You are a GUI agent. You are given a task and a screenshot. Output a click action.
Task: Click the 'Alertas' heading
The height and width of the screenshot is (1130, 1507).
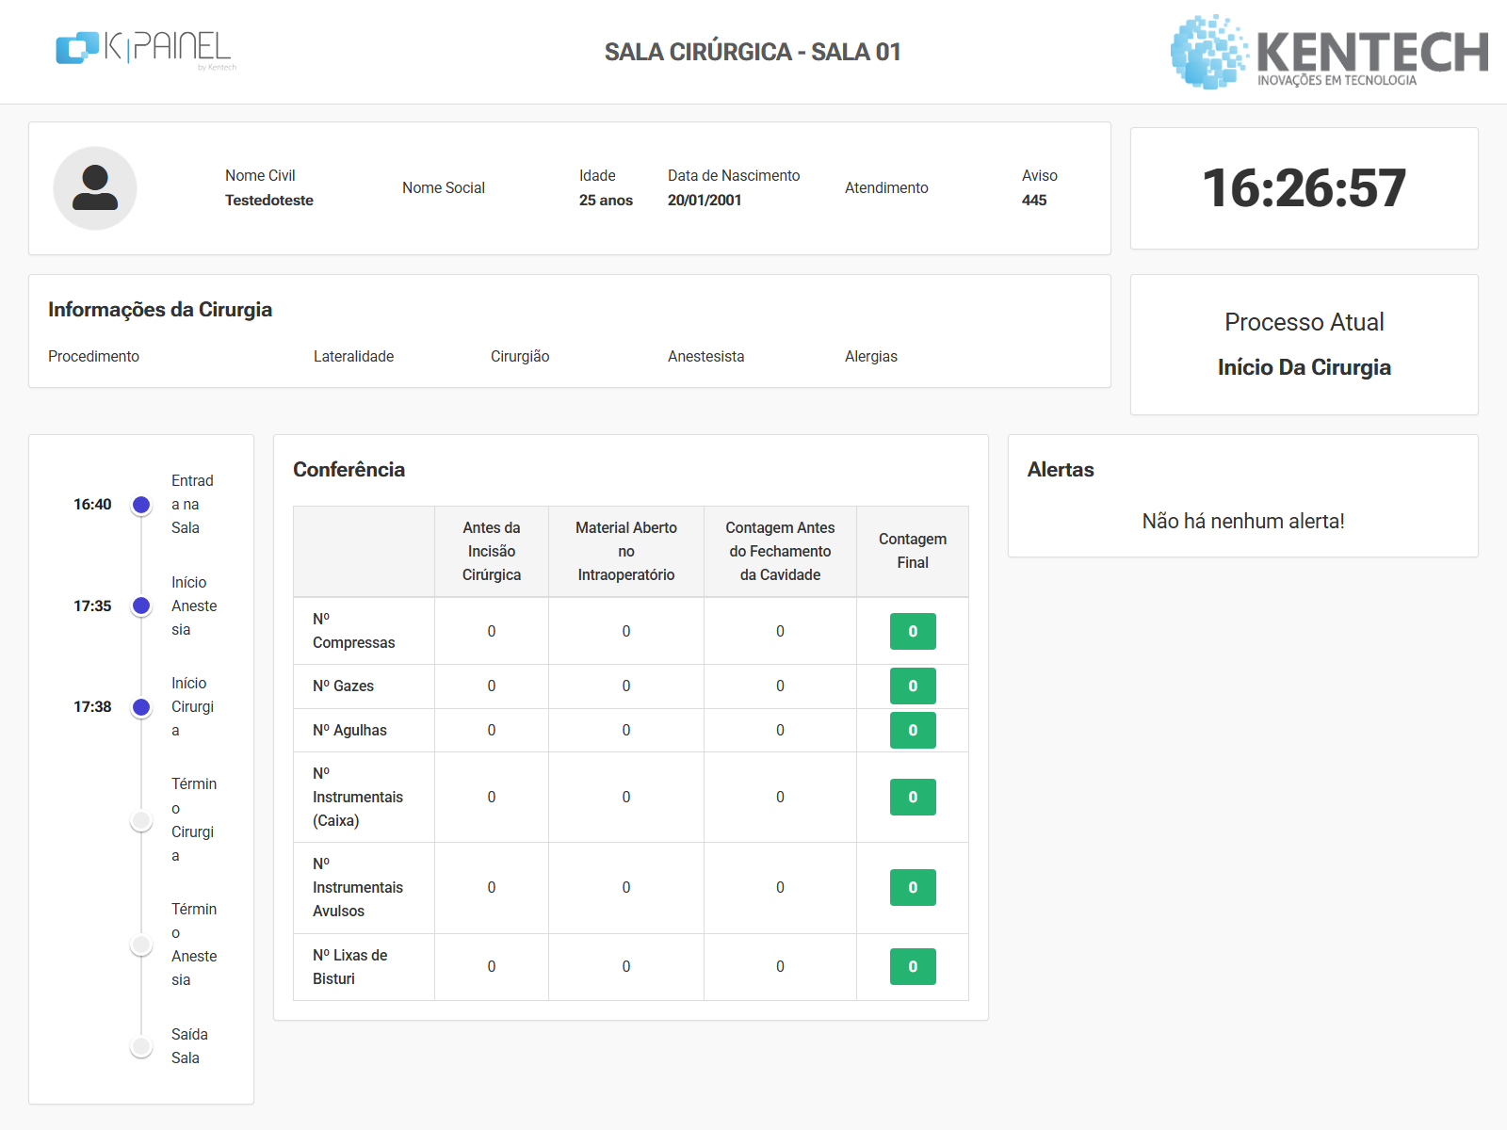click(x=1061, y=469)
